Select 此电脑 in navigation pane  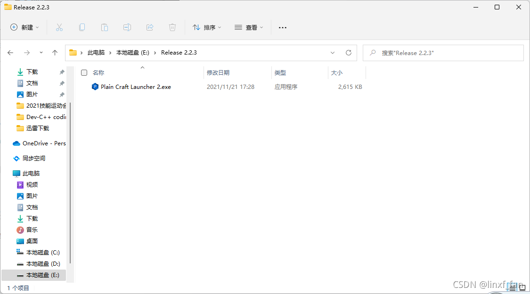(x=26, y=174)
